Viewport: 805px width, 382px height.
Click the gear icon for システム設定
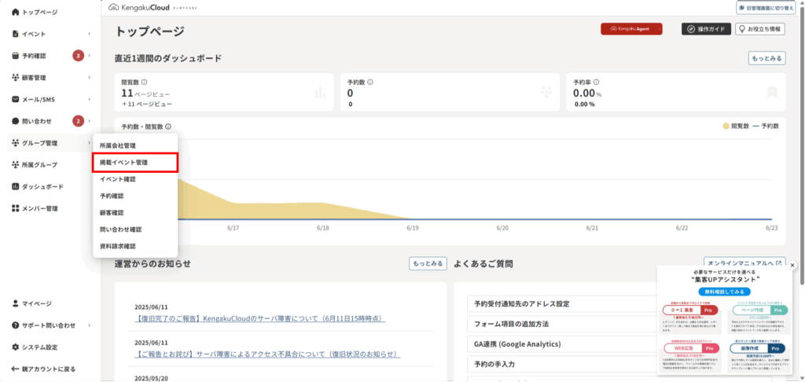point(16,347)
